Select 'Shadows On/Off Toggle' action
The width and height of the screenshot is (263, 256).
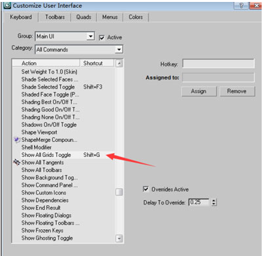pos(49,124)
